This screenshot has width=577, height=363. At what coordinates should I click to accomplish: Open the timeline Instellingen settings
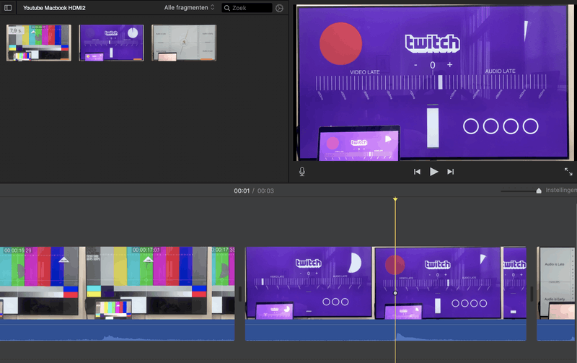click(561, 191)
